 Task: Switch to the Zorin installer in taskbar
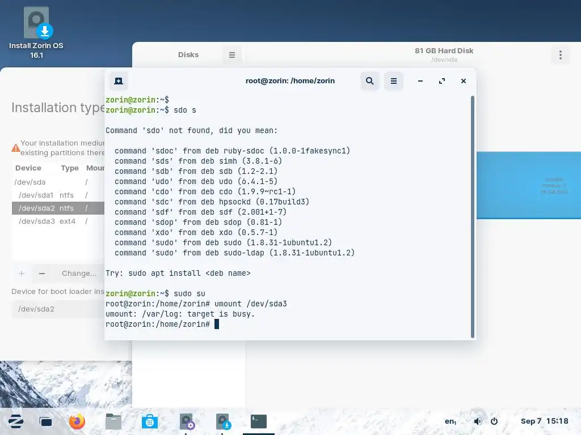click(223, 421)
